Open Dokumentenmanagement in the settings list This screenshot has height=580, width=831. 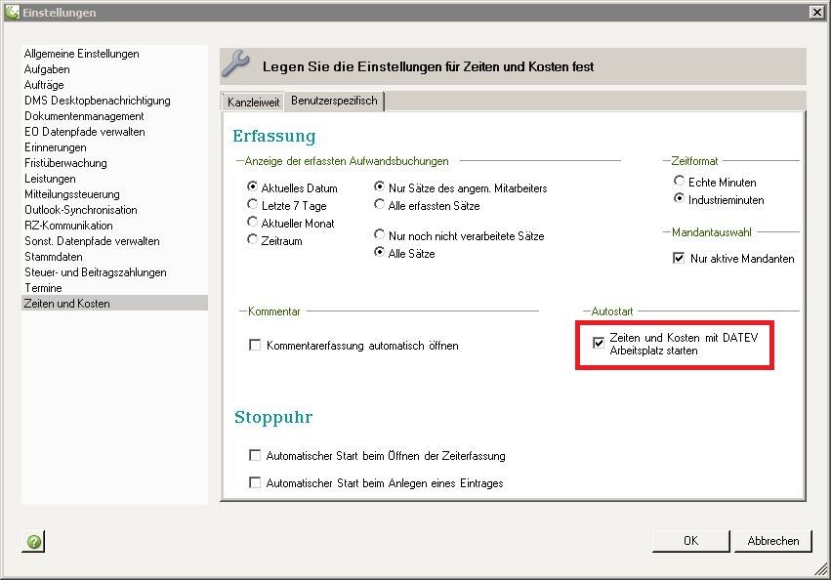84,116
